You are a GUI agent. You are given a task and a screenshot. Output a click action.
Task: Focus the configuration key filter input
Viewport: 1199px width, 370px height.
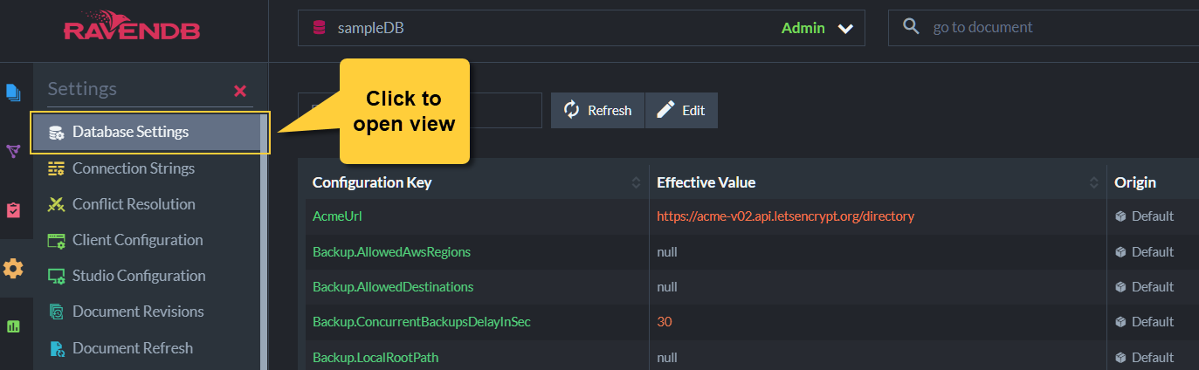pos(419,110)
